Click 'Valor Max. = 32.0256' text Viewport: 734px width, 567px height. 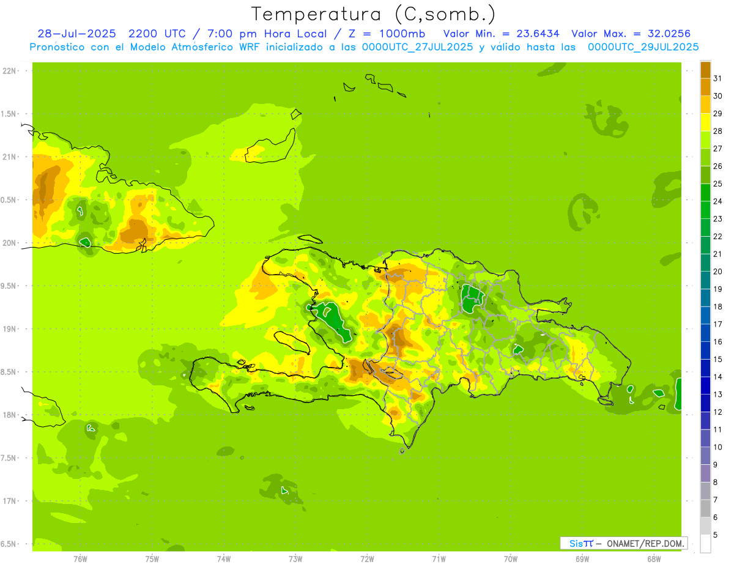[x=631, y=34]
